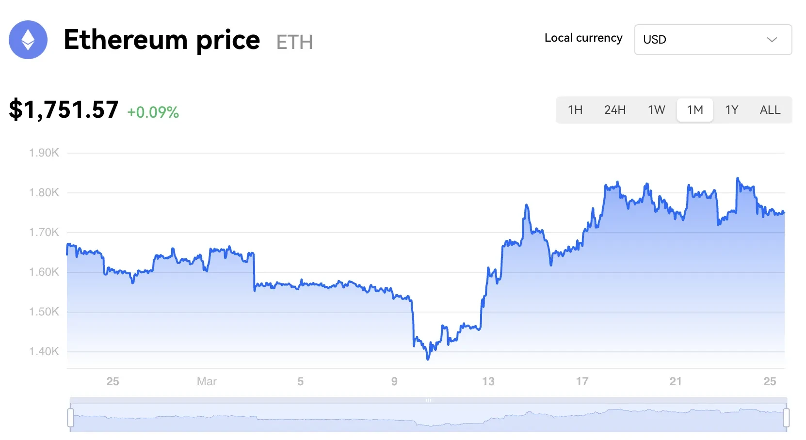806x440 pixels.
Task: Click the +0.09% change indicator
Action: point(153,112)
